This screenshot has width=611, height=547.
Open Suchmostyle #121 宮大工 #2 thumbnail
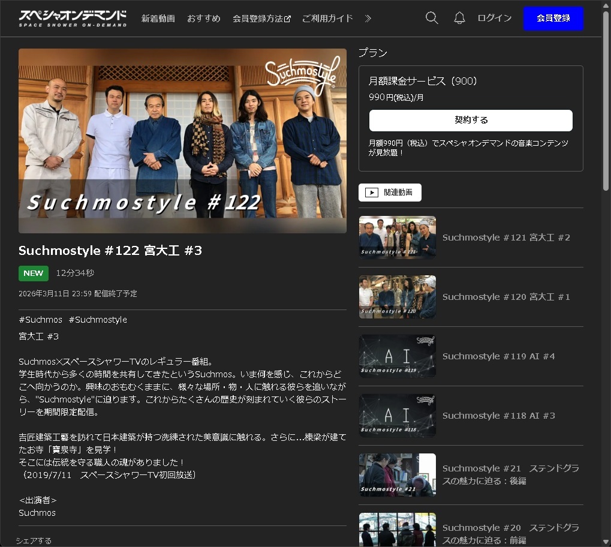coord(397,238)
